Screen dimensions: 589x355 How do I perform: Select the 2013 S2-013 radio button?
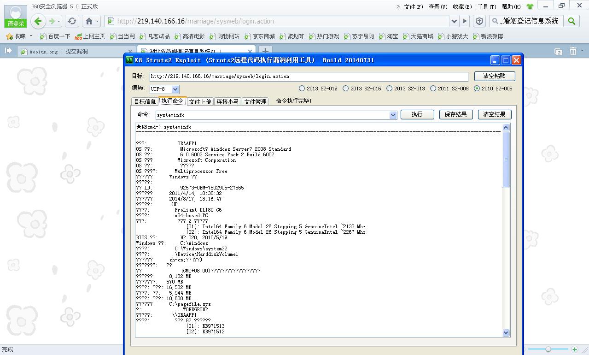tap(389, 89)
